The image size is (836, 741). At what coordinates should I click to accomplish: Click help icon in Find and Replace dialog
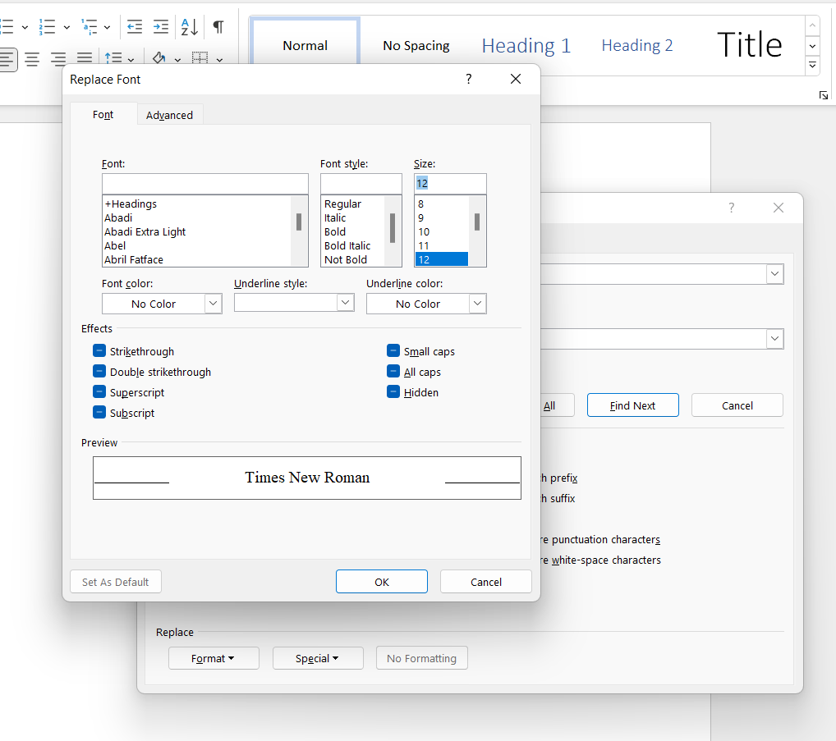[732, 208]
